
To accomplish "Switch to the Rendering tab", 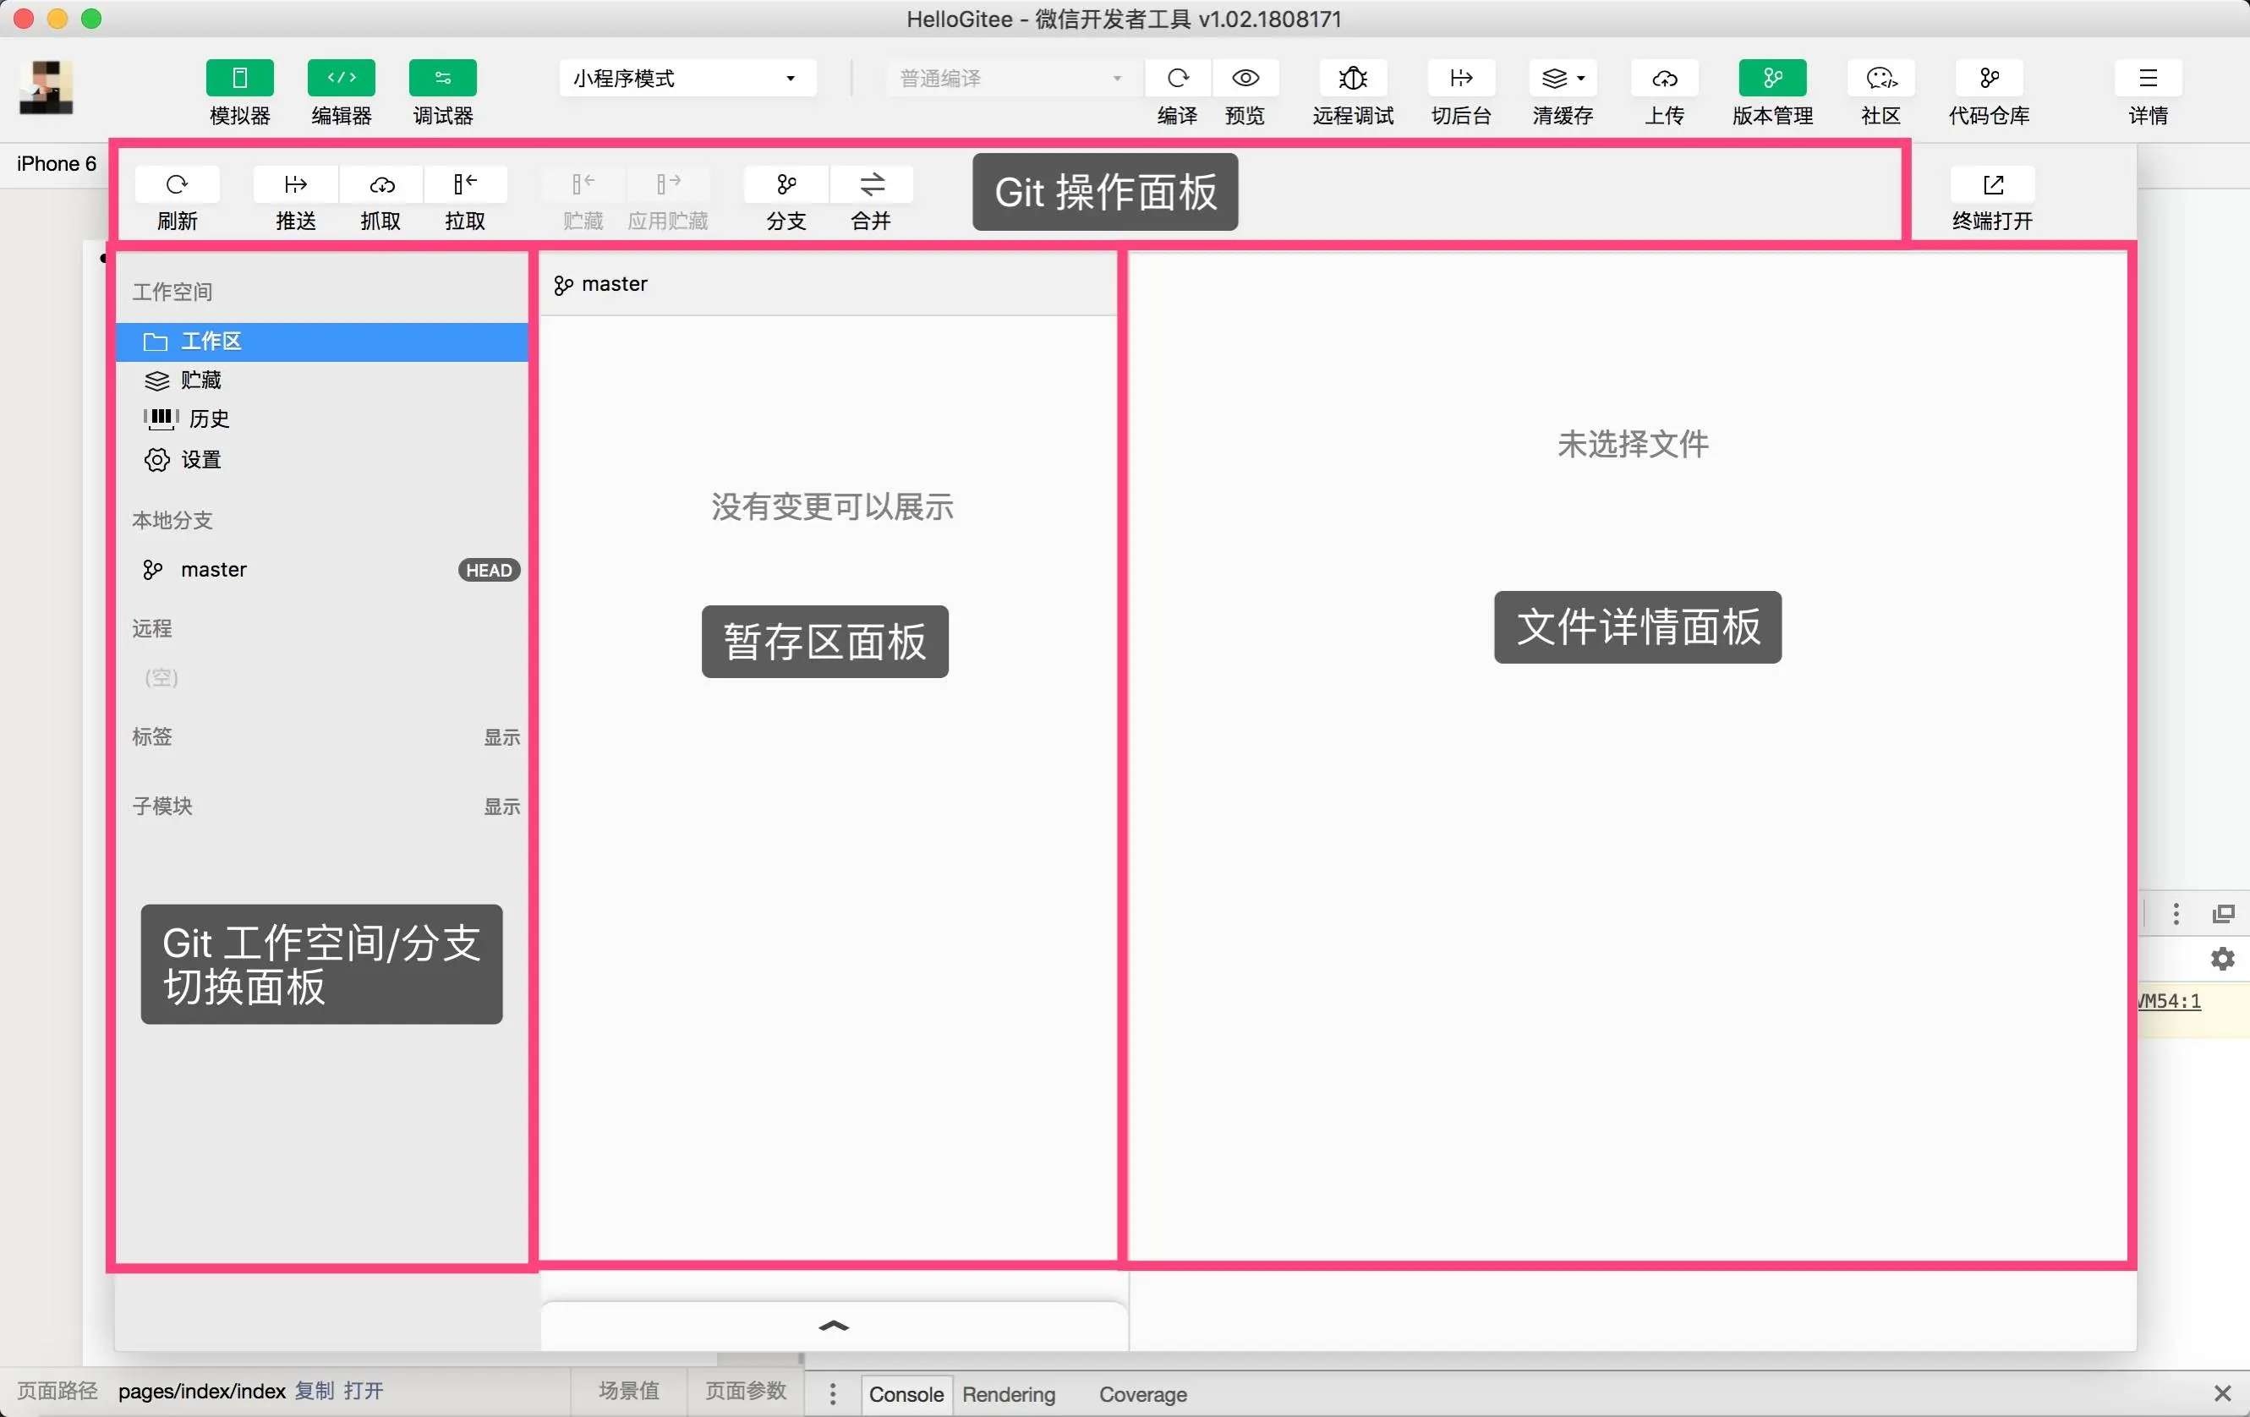I will click(x=1008, y=1393).
